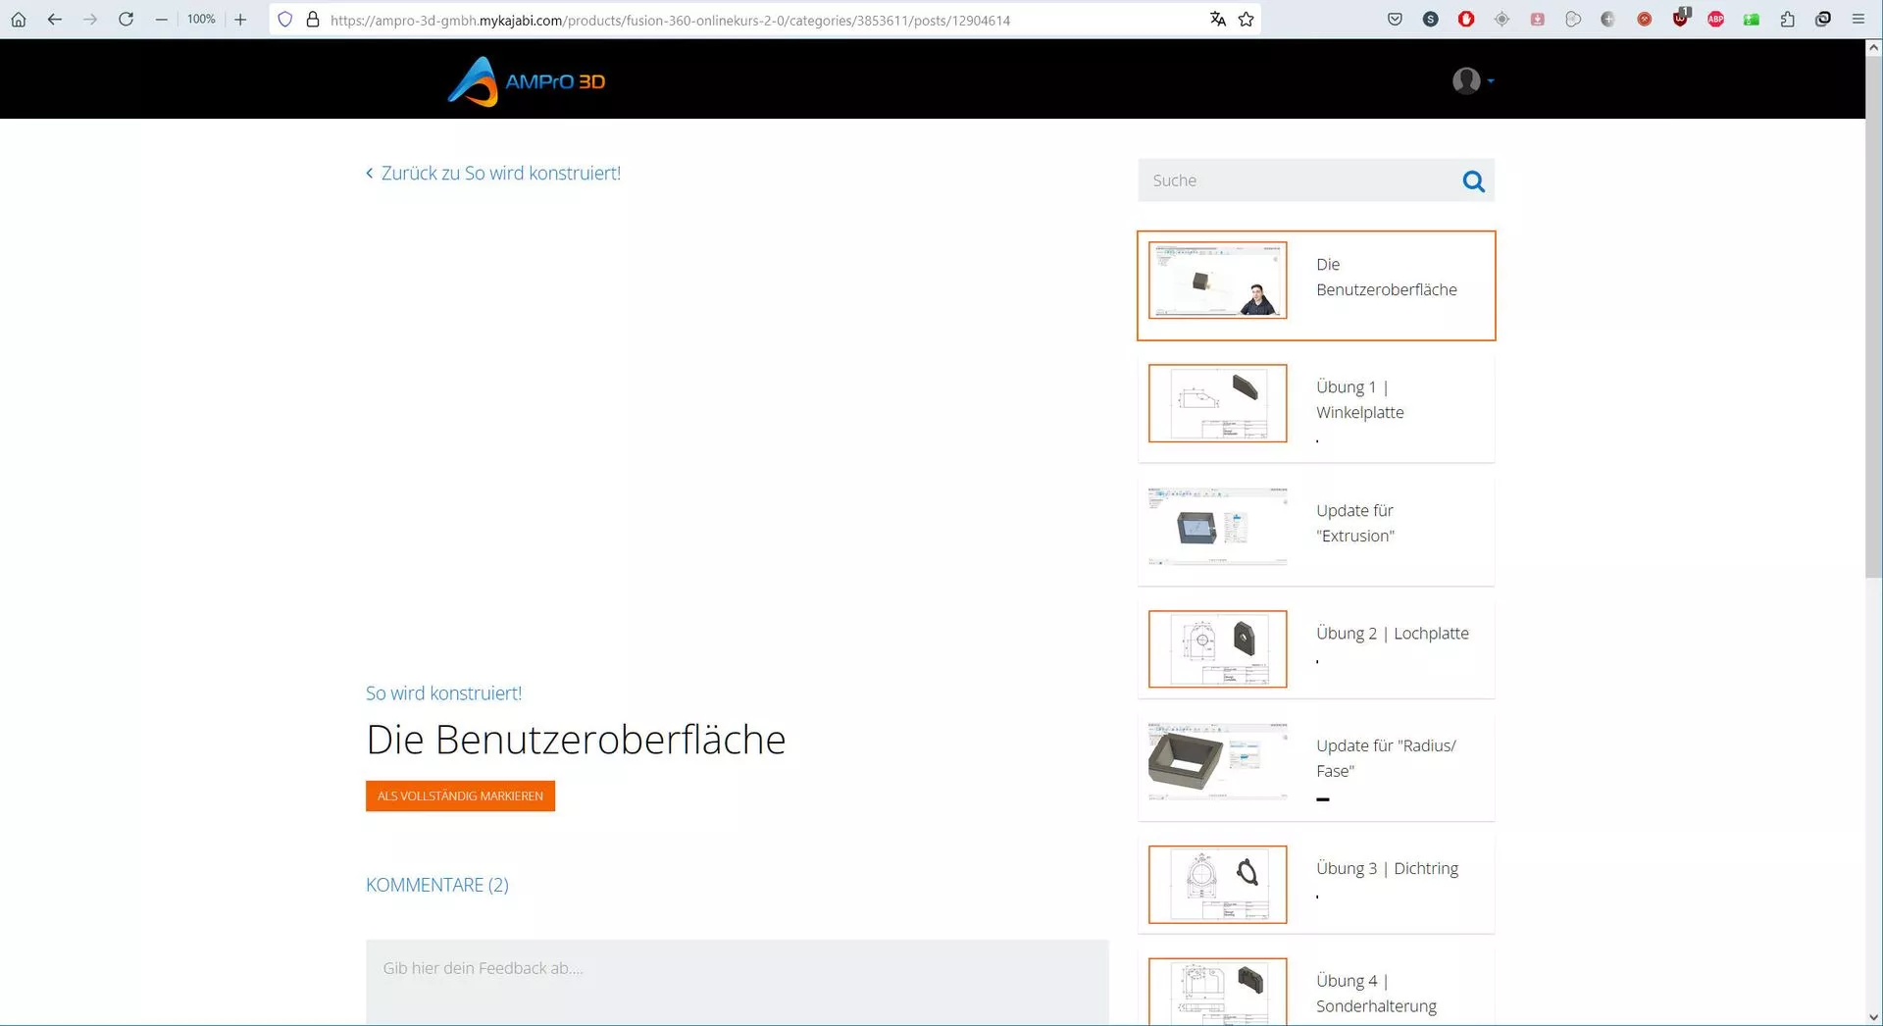
Task: Reload the page with refresh icon
Action: 126,20
